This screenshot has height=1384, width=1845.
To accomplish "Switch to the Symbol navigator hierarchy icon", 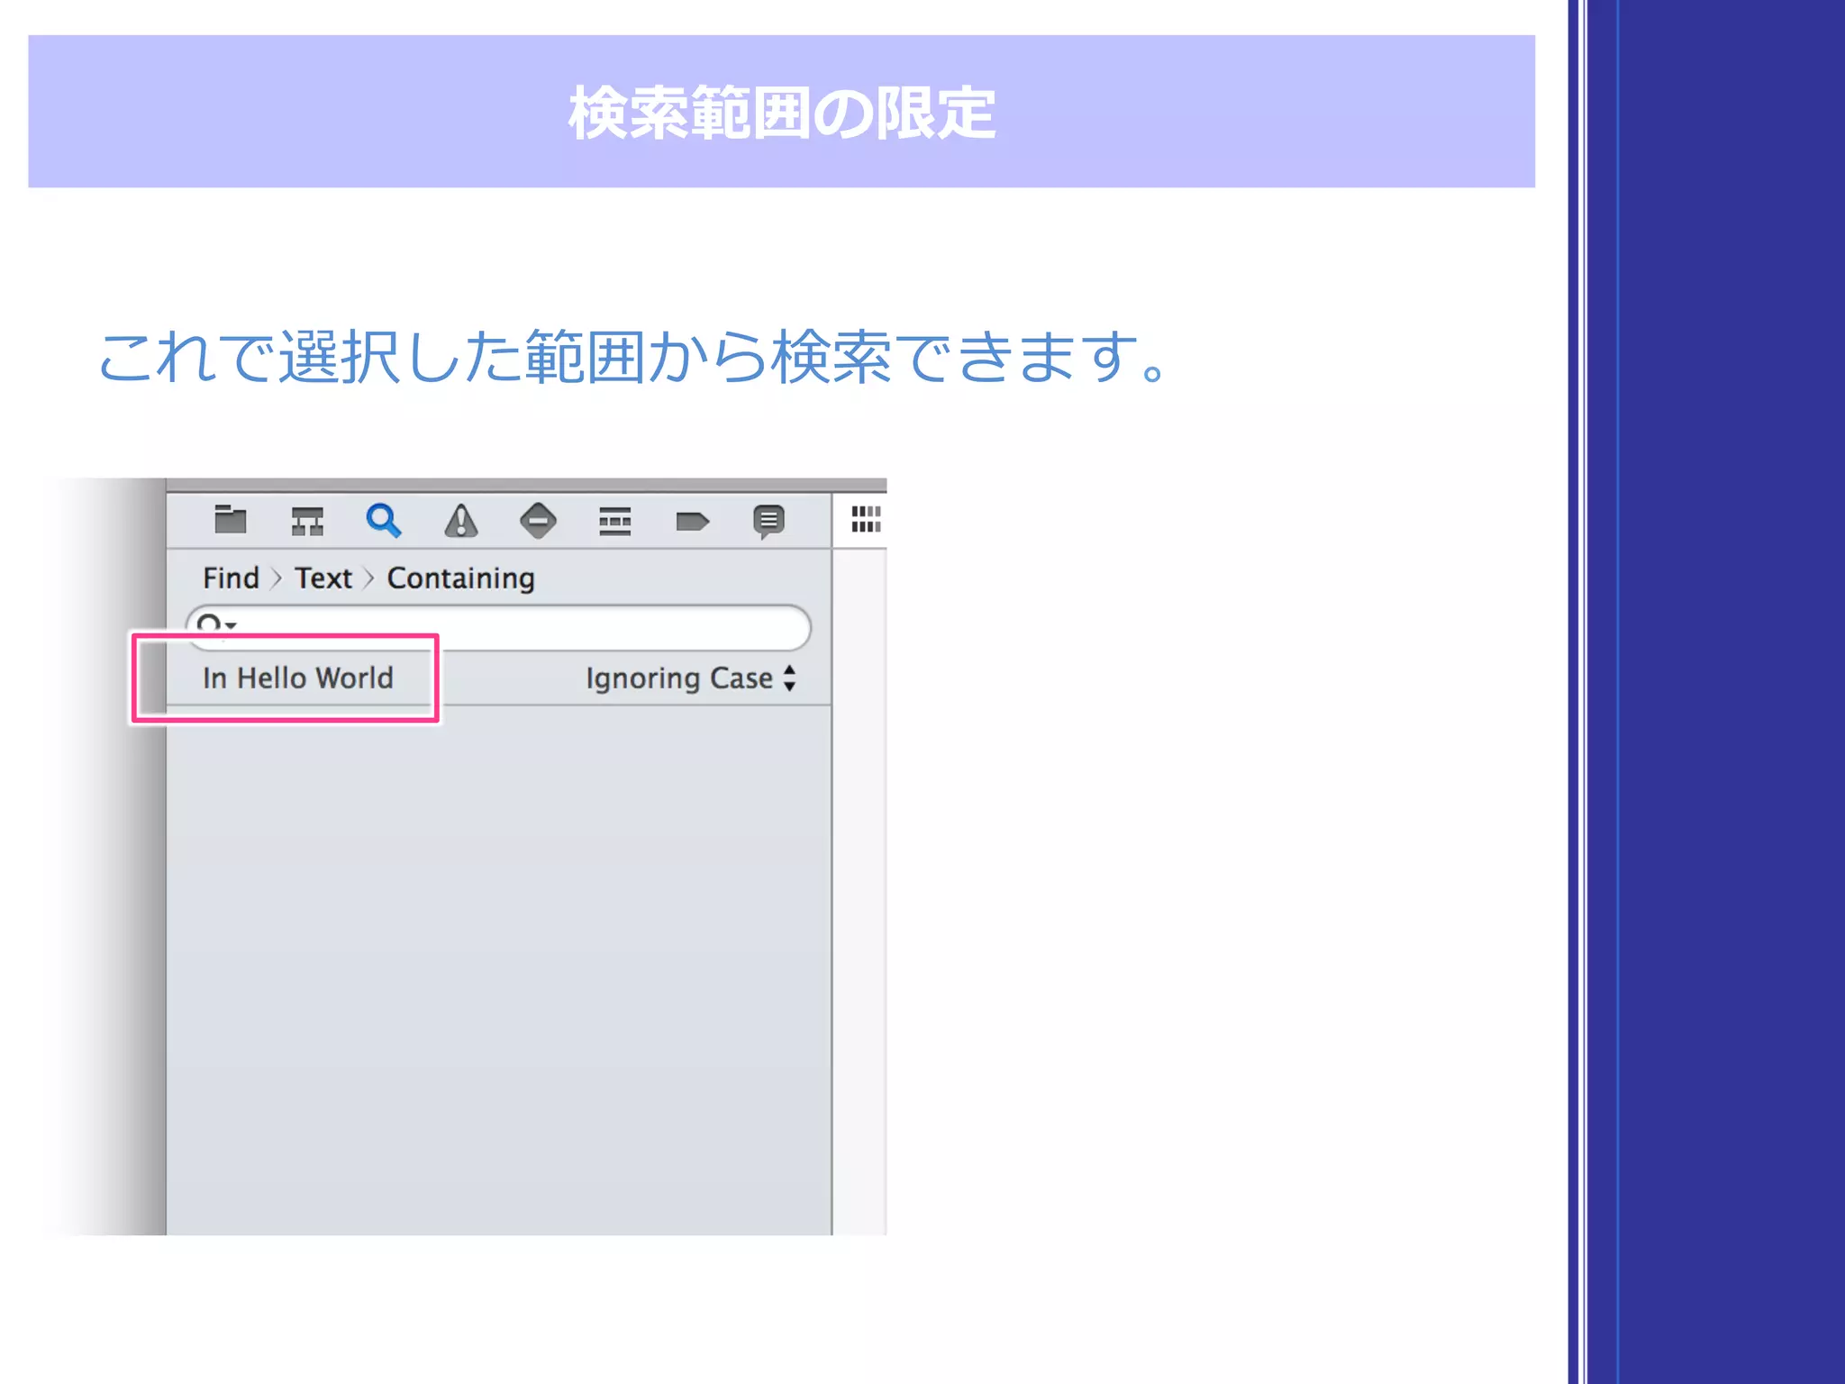I will tap(307, 520).
